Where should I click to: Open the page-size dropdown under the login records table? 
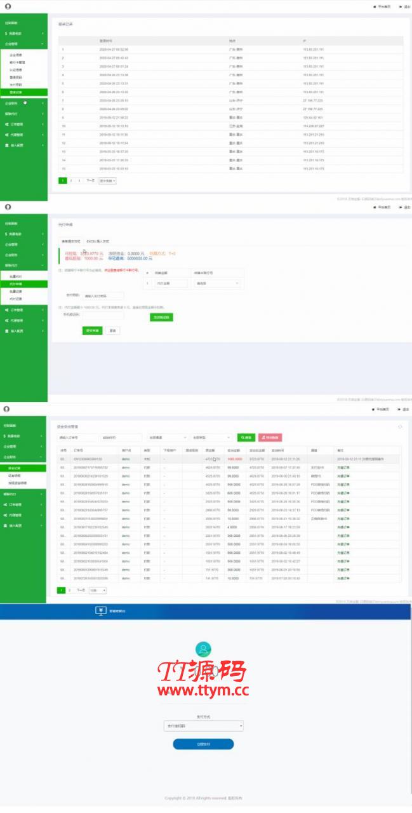tap(107, 180)
